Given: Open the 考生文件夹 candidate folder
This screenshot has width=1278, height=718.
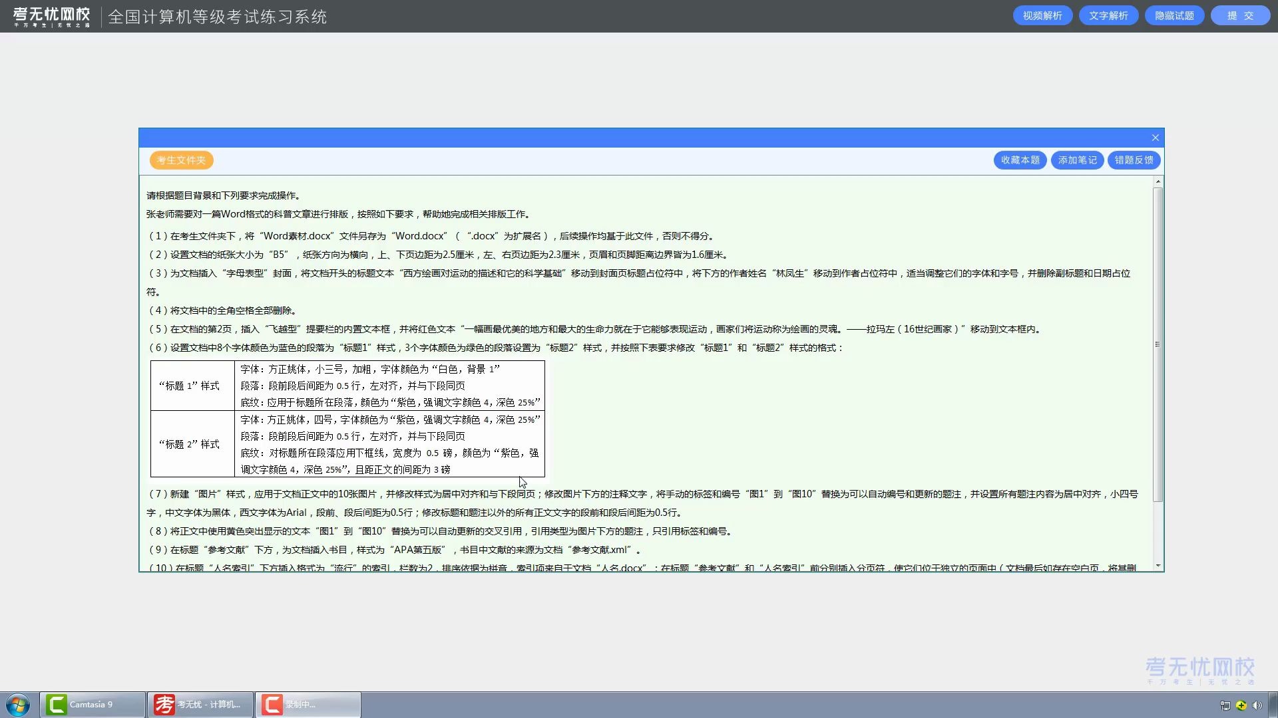Looking at the screenshot, I should pyautogui.click(x=180, y=160).
